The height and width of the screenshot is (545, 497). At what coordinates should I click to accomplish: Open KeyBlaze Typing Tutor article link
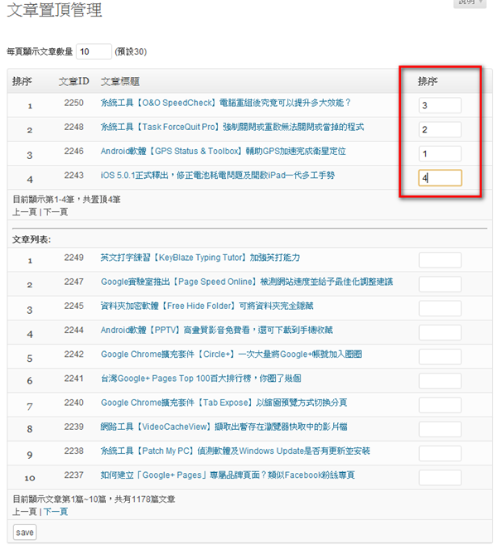coord(200,258)
